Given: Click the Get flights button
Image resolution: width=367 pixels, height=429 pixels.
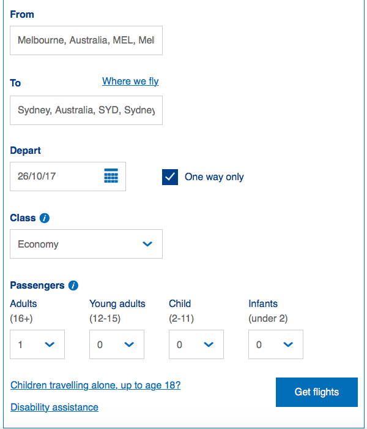Looking at the screenshot, I should 317,392.
